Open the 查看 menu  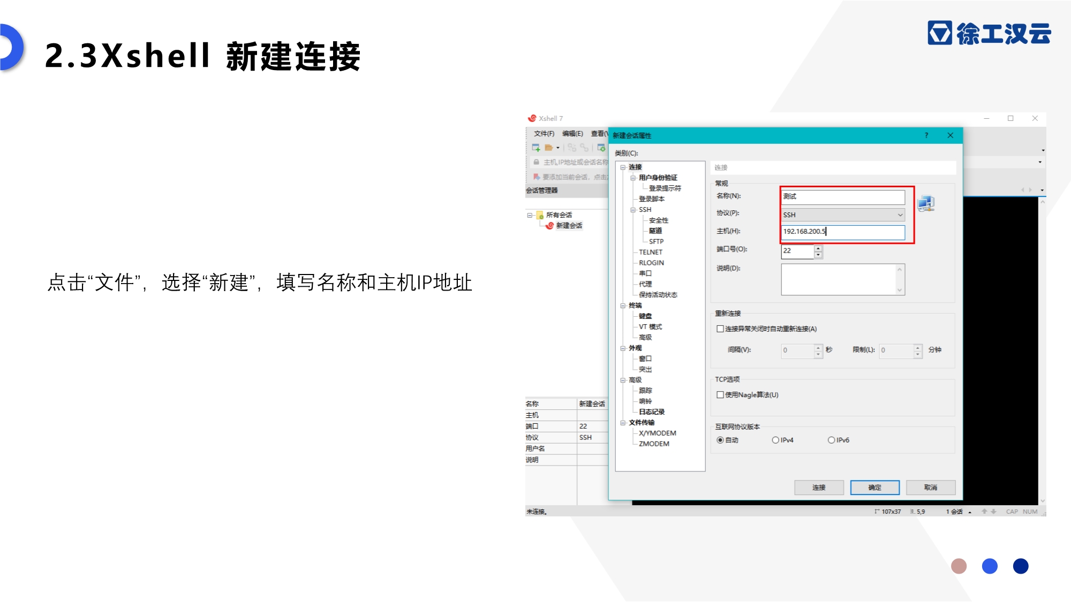(x=599, y=134)
